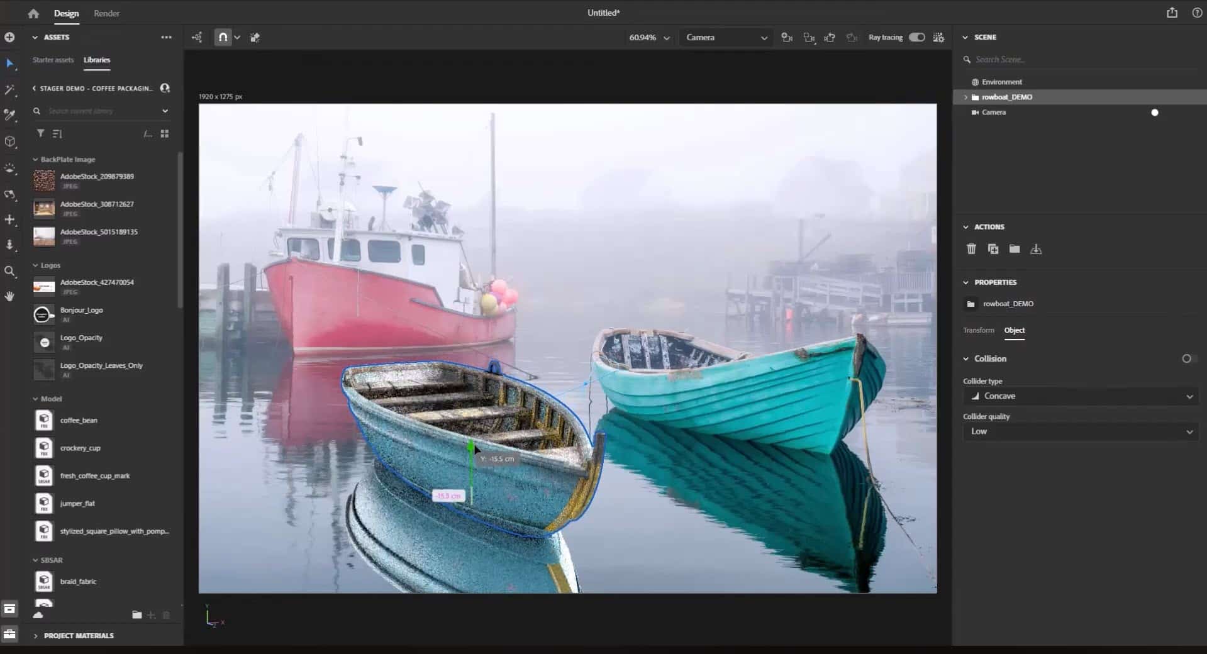This screenshot has width=1207, height=654.
Task: Open the Collider type dropdown
Action: pos(1080,396)
